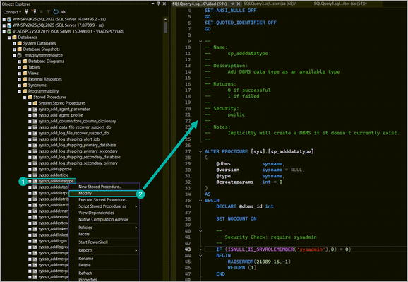Collapse the Programmability node
408x282 pixels.
pos(20,91)
